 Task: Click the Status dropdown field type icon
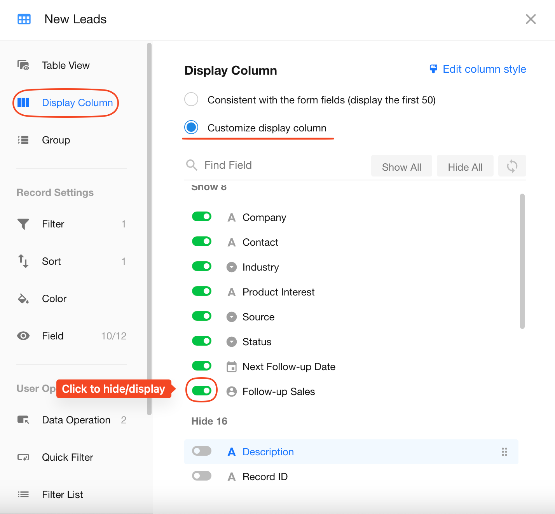tap(232, 342)
